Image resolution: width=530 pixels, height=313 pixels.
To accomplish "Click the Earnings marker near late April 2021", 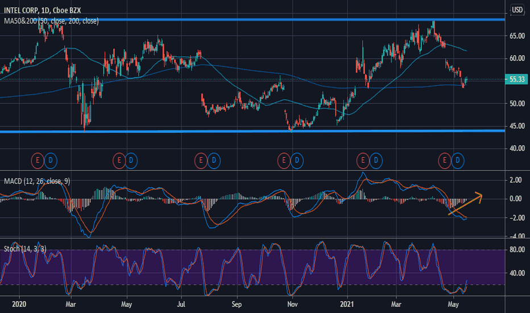I will click(445, 160).
